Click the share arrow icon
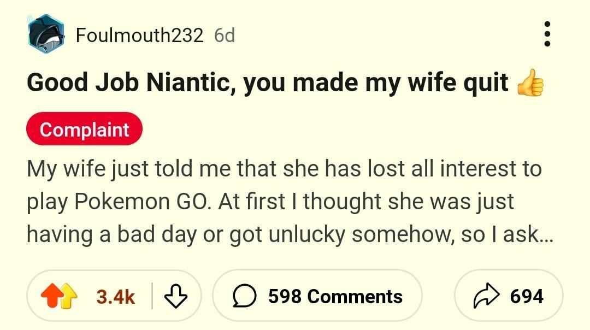Image resolution: width=590 pixels, height=330 pixels. (x=486, y=297)
